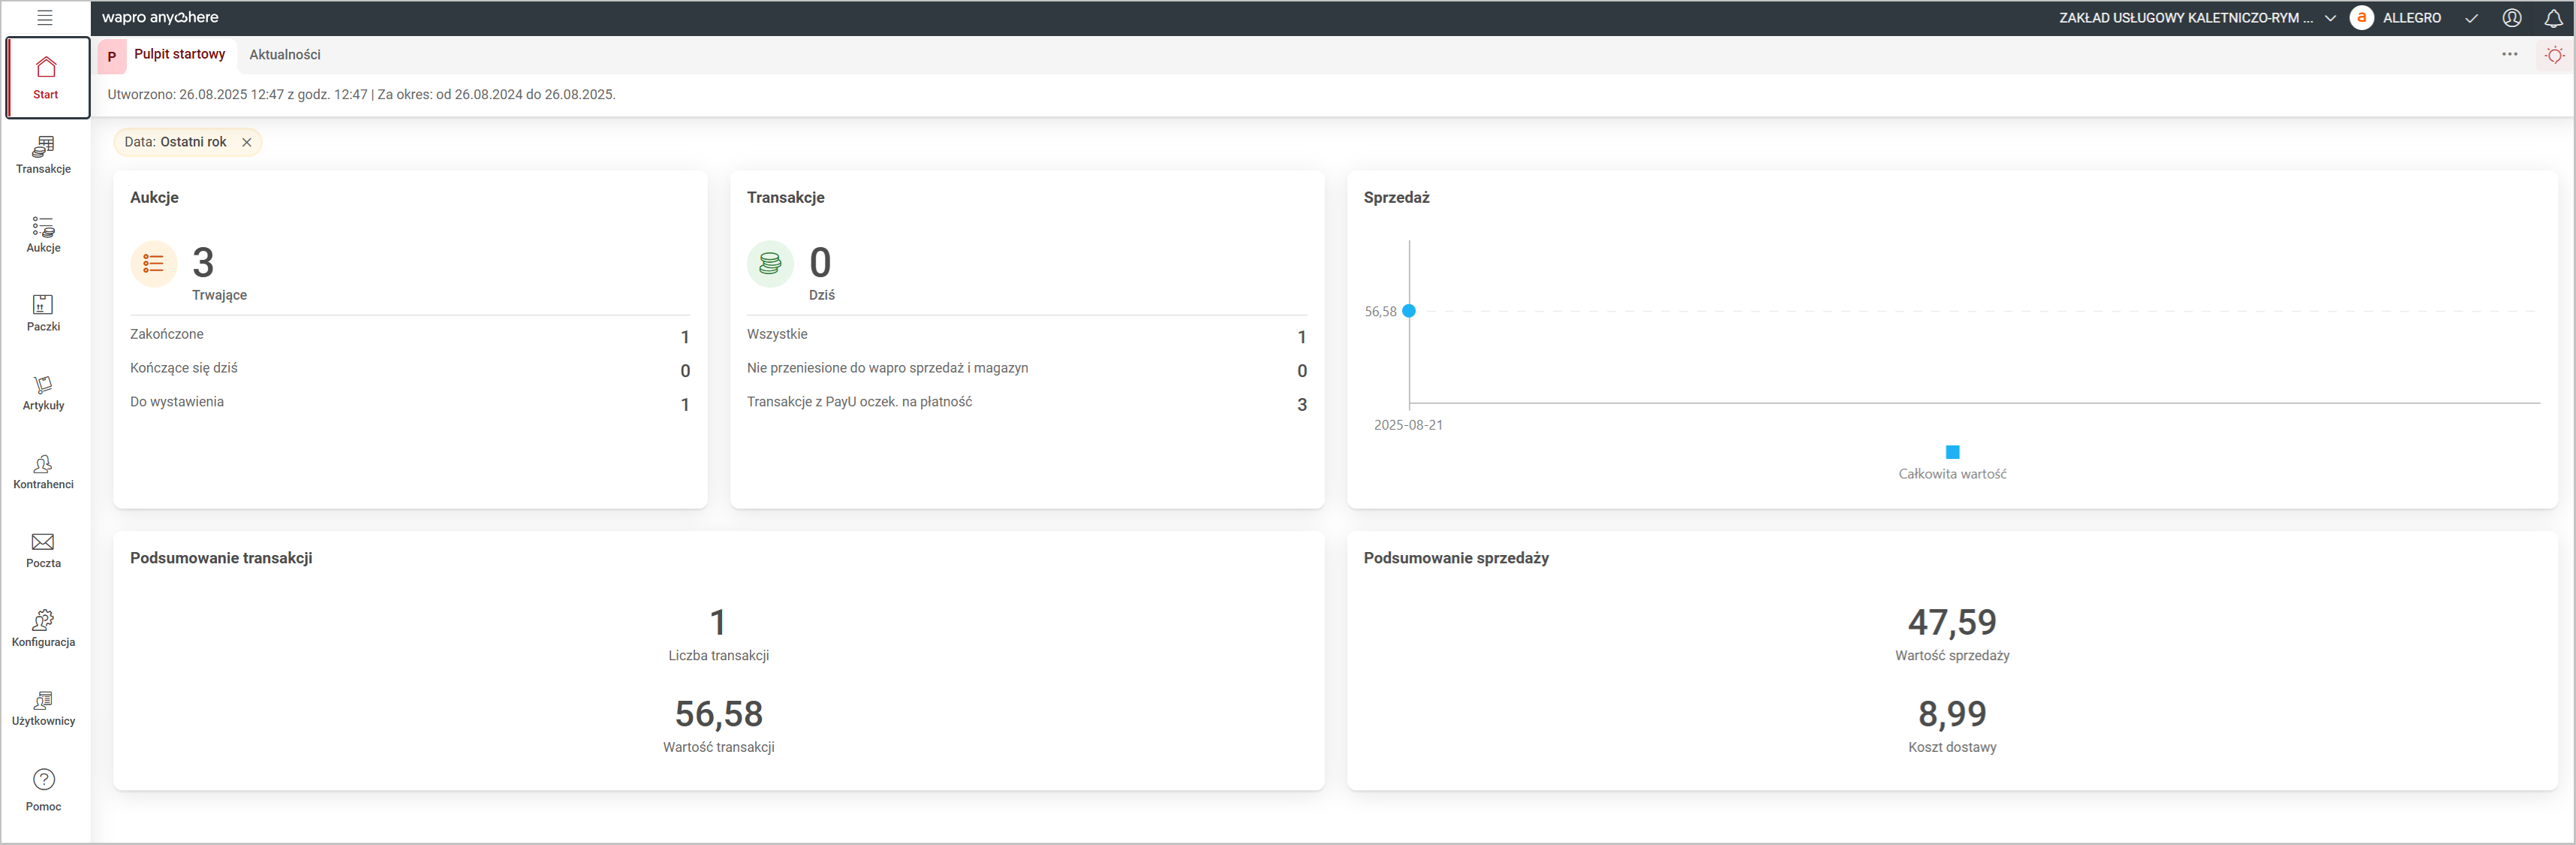Open the hamburger menu in the top-left
The image size is (2576, 845).
pyautogui.click(x=44, y=17)
